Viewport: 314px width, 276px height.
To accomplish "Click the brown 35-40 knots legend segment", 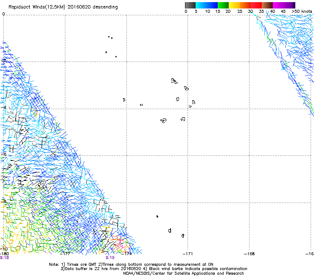I will 267,5.
